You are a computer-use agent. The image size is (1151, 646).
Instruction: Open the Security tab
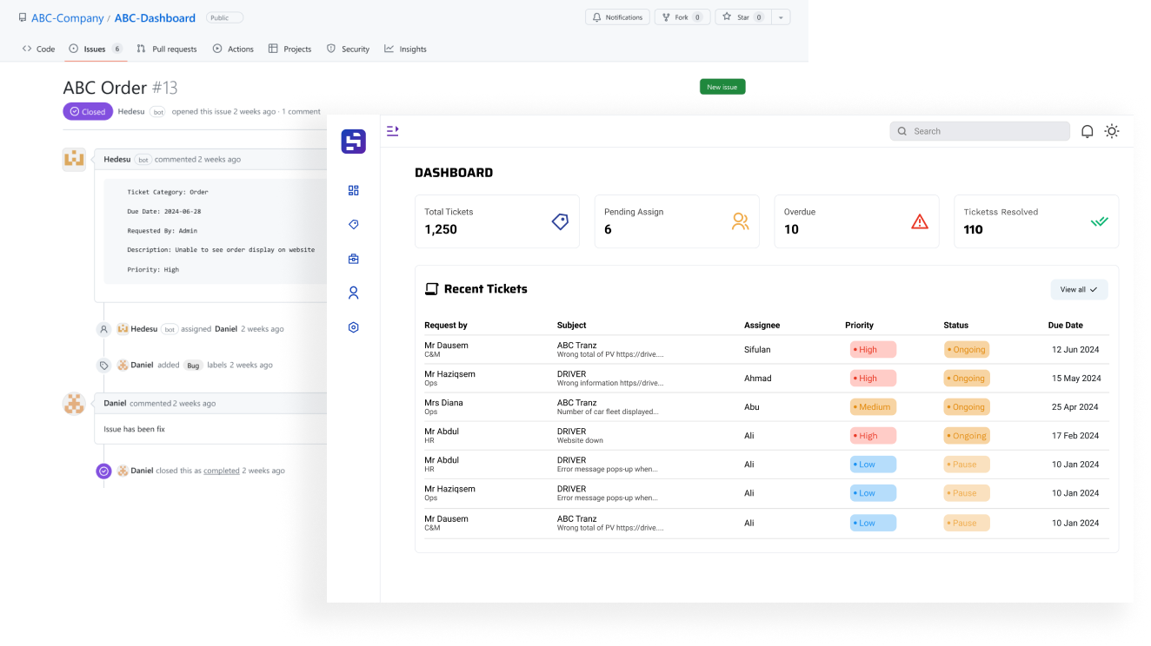point(348,49)
